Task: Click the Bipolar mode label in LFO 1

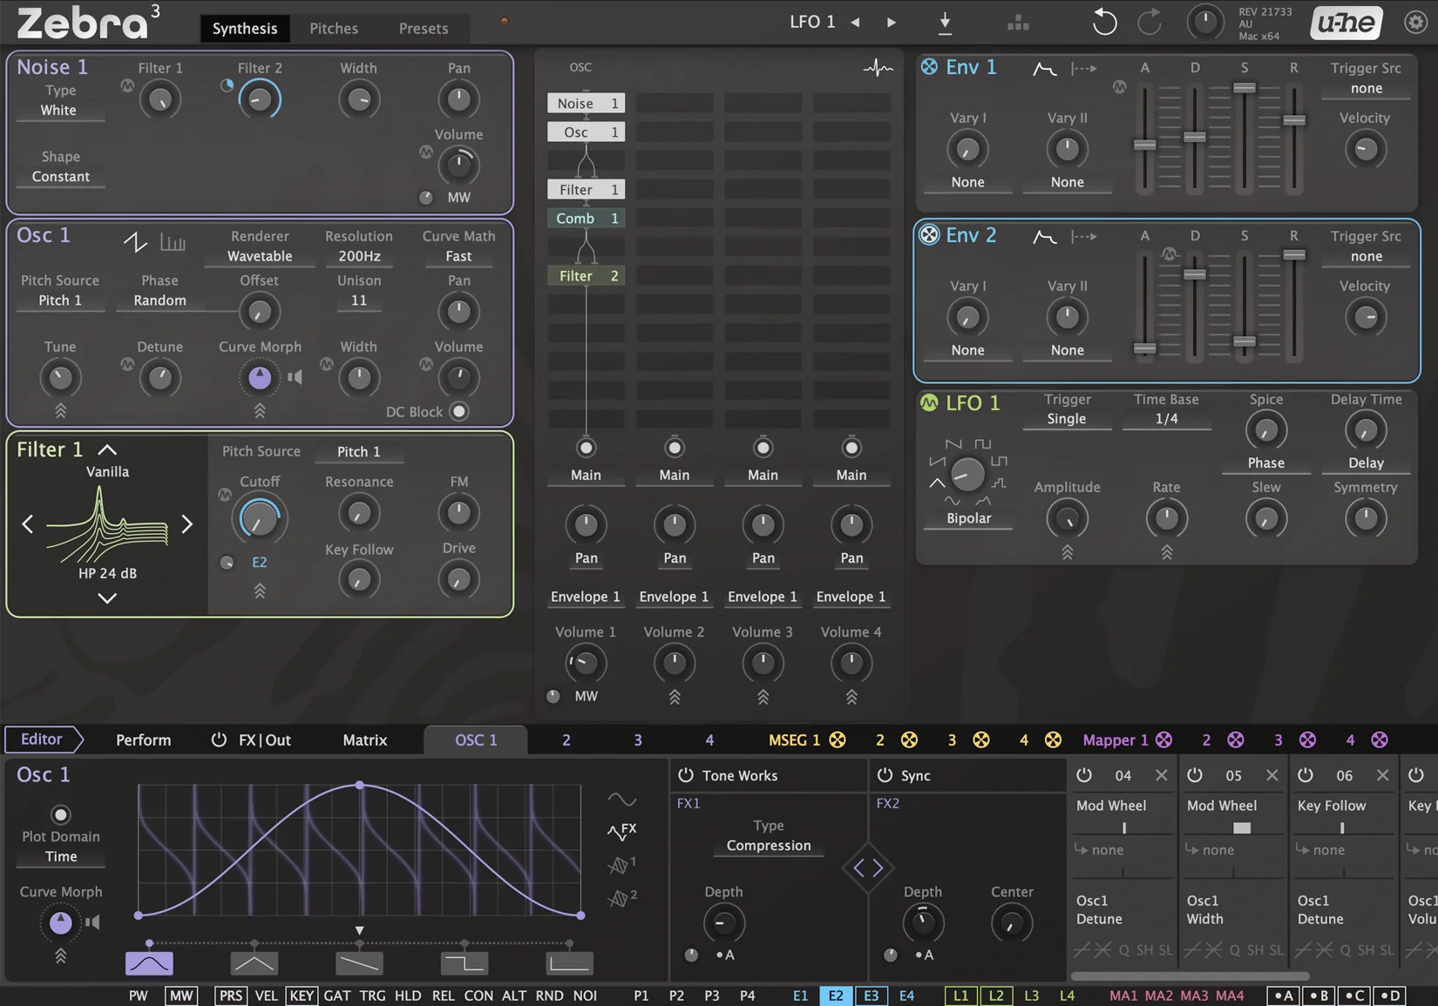Action: click(x=968, y=518)
